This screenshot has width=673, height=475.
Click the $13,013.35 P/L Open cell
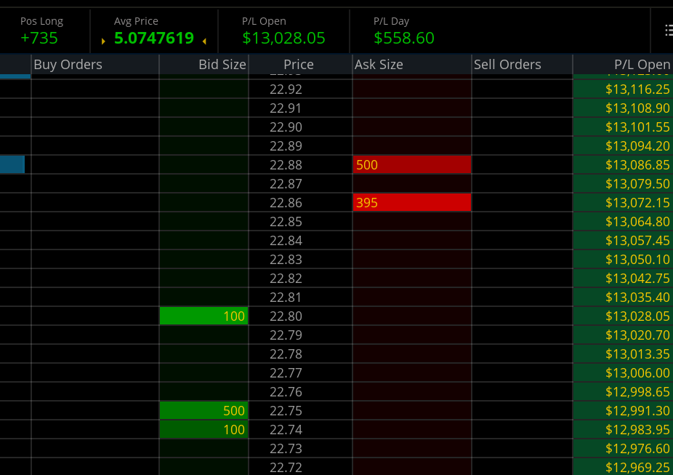pos(623,354)
